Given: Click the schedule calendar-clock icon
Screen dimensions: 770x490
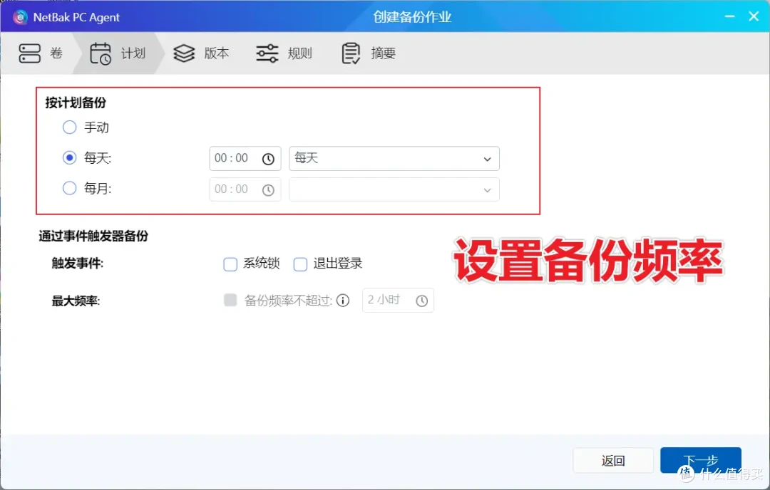Looking at the screenshot, I should [101, 53].
